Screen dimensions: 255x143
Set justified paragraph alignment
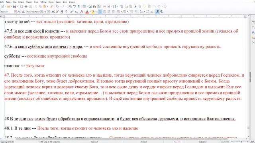tap(113, 12)
